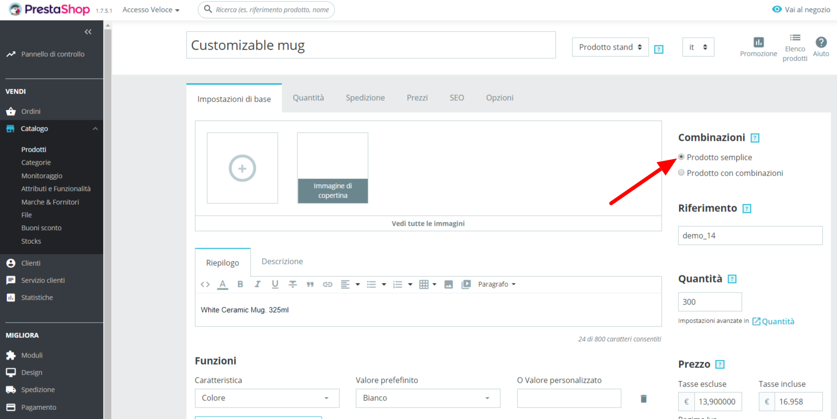837x419 pixels.
Task: Click help icon next to Riferimento heading
Action: (x=747, y=209)
